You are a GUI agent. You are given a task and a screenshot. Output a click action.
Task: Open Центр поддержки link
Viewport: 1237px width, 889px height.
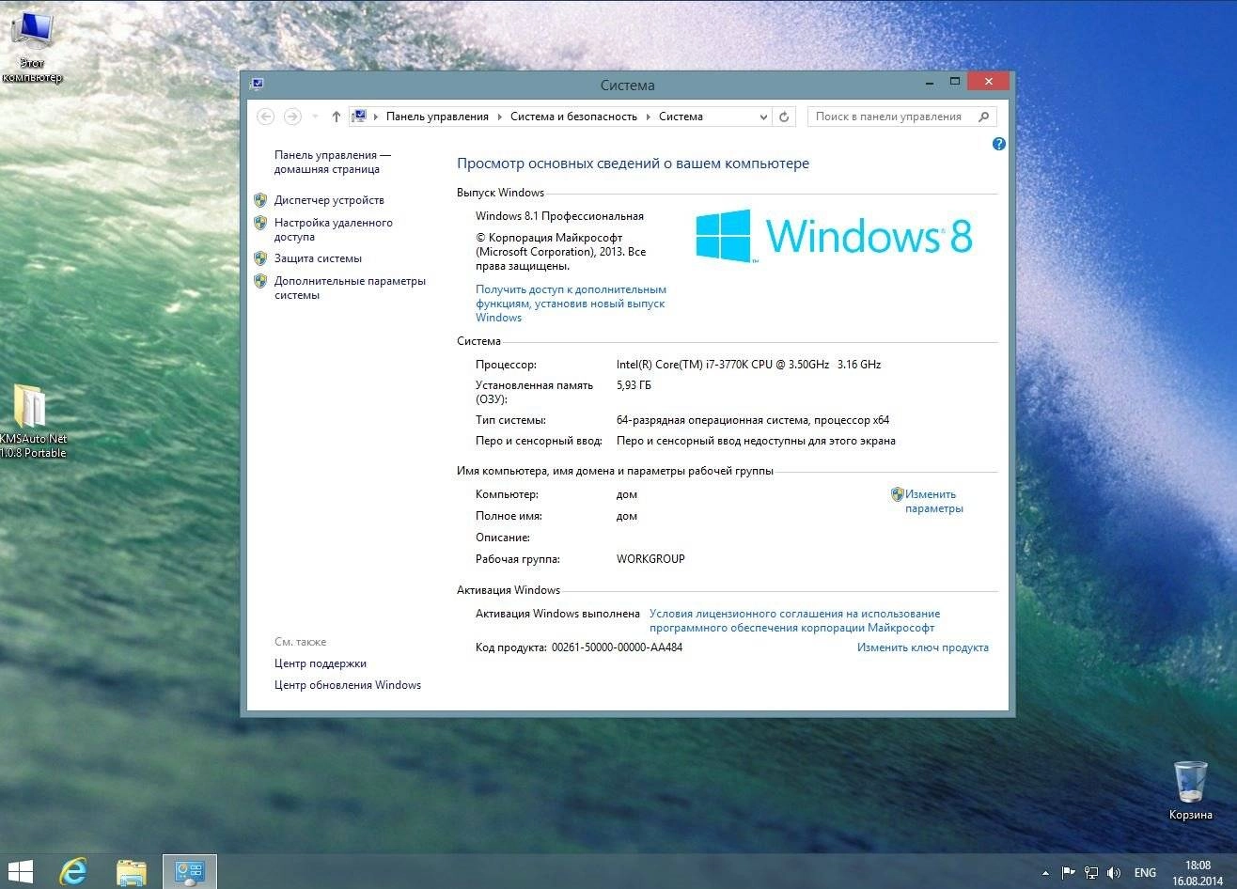pos(321,663)
